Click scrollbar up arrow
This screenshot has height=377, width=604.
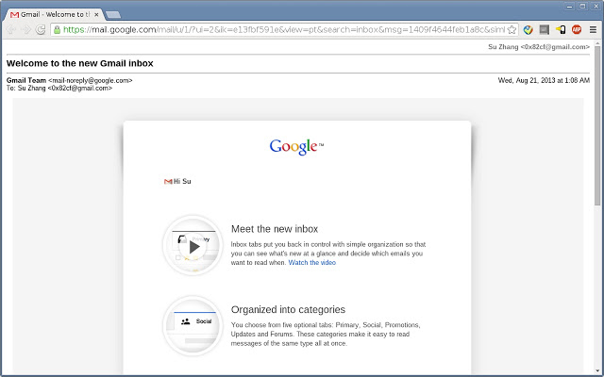coord(597,43)
